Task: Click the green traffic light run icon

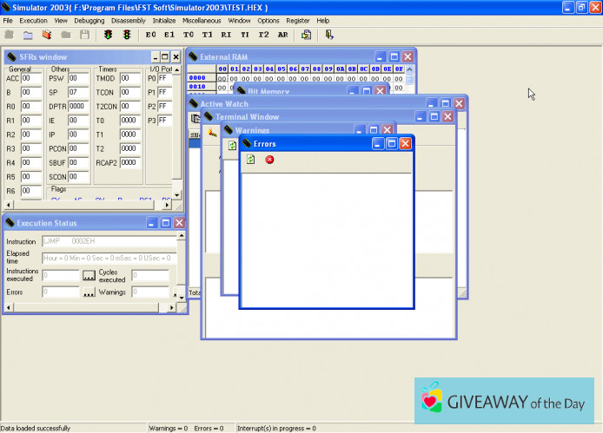Action: tap(109, 35)
